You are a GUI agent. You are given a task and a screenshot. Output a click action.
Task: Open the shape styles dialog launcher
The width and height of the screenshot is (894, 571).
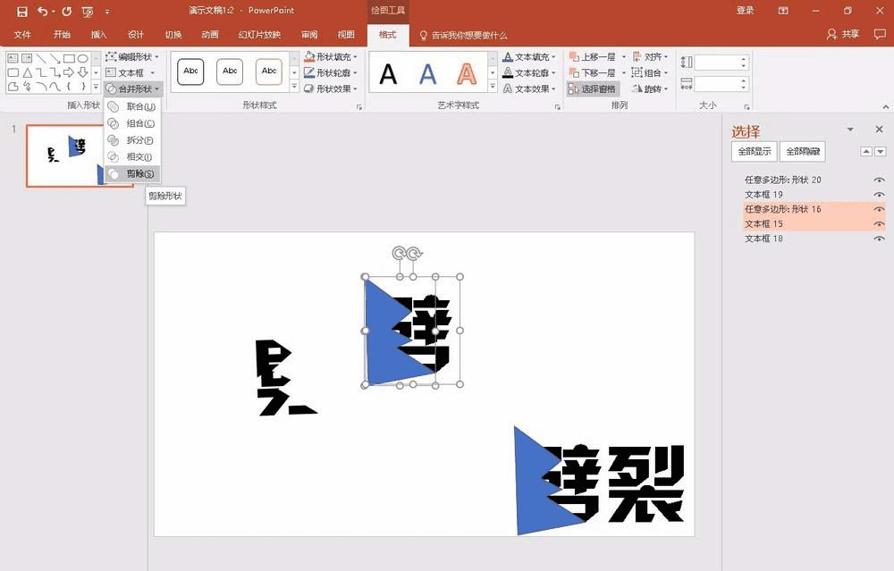pos(359,106)
